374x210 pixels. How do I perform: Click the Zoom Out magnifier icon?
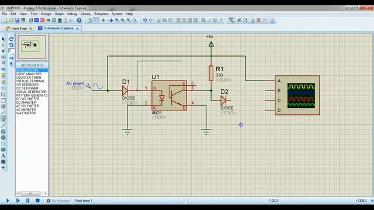tap(123, 20)
